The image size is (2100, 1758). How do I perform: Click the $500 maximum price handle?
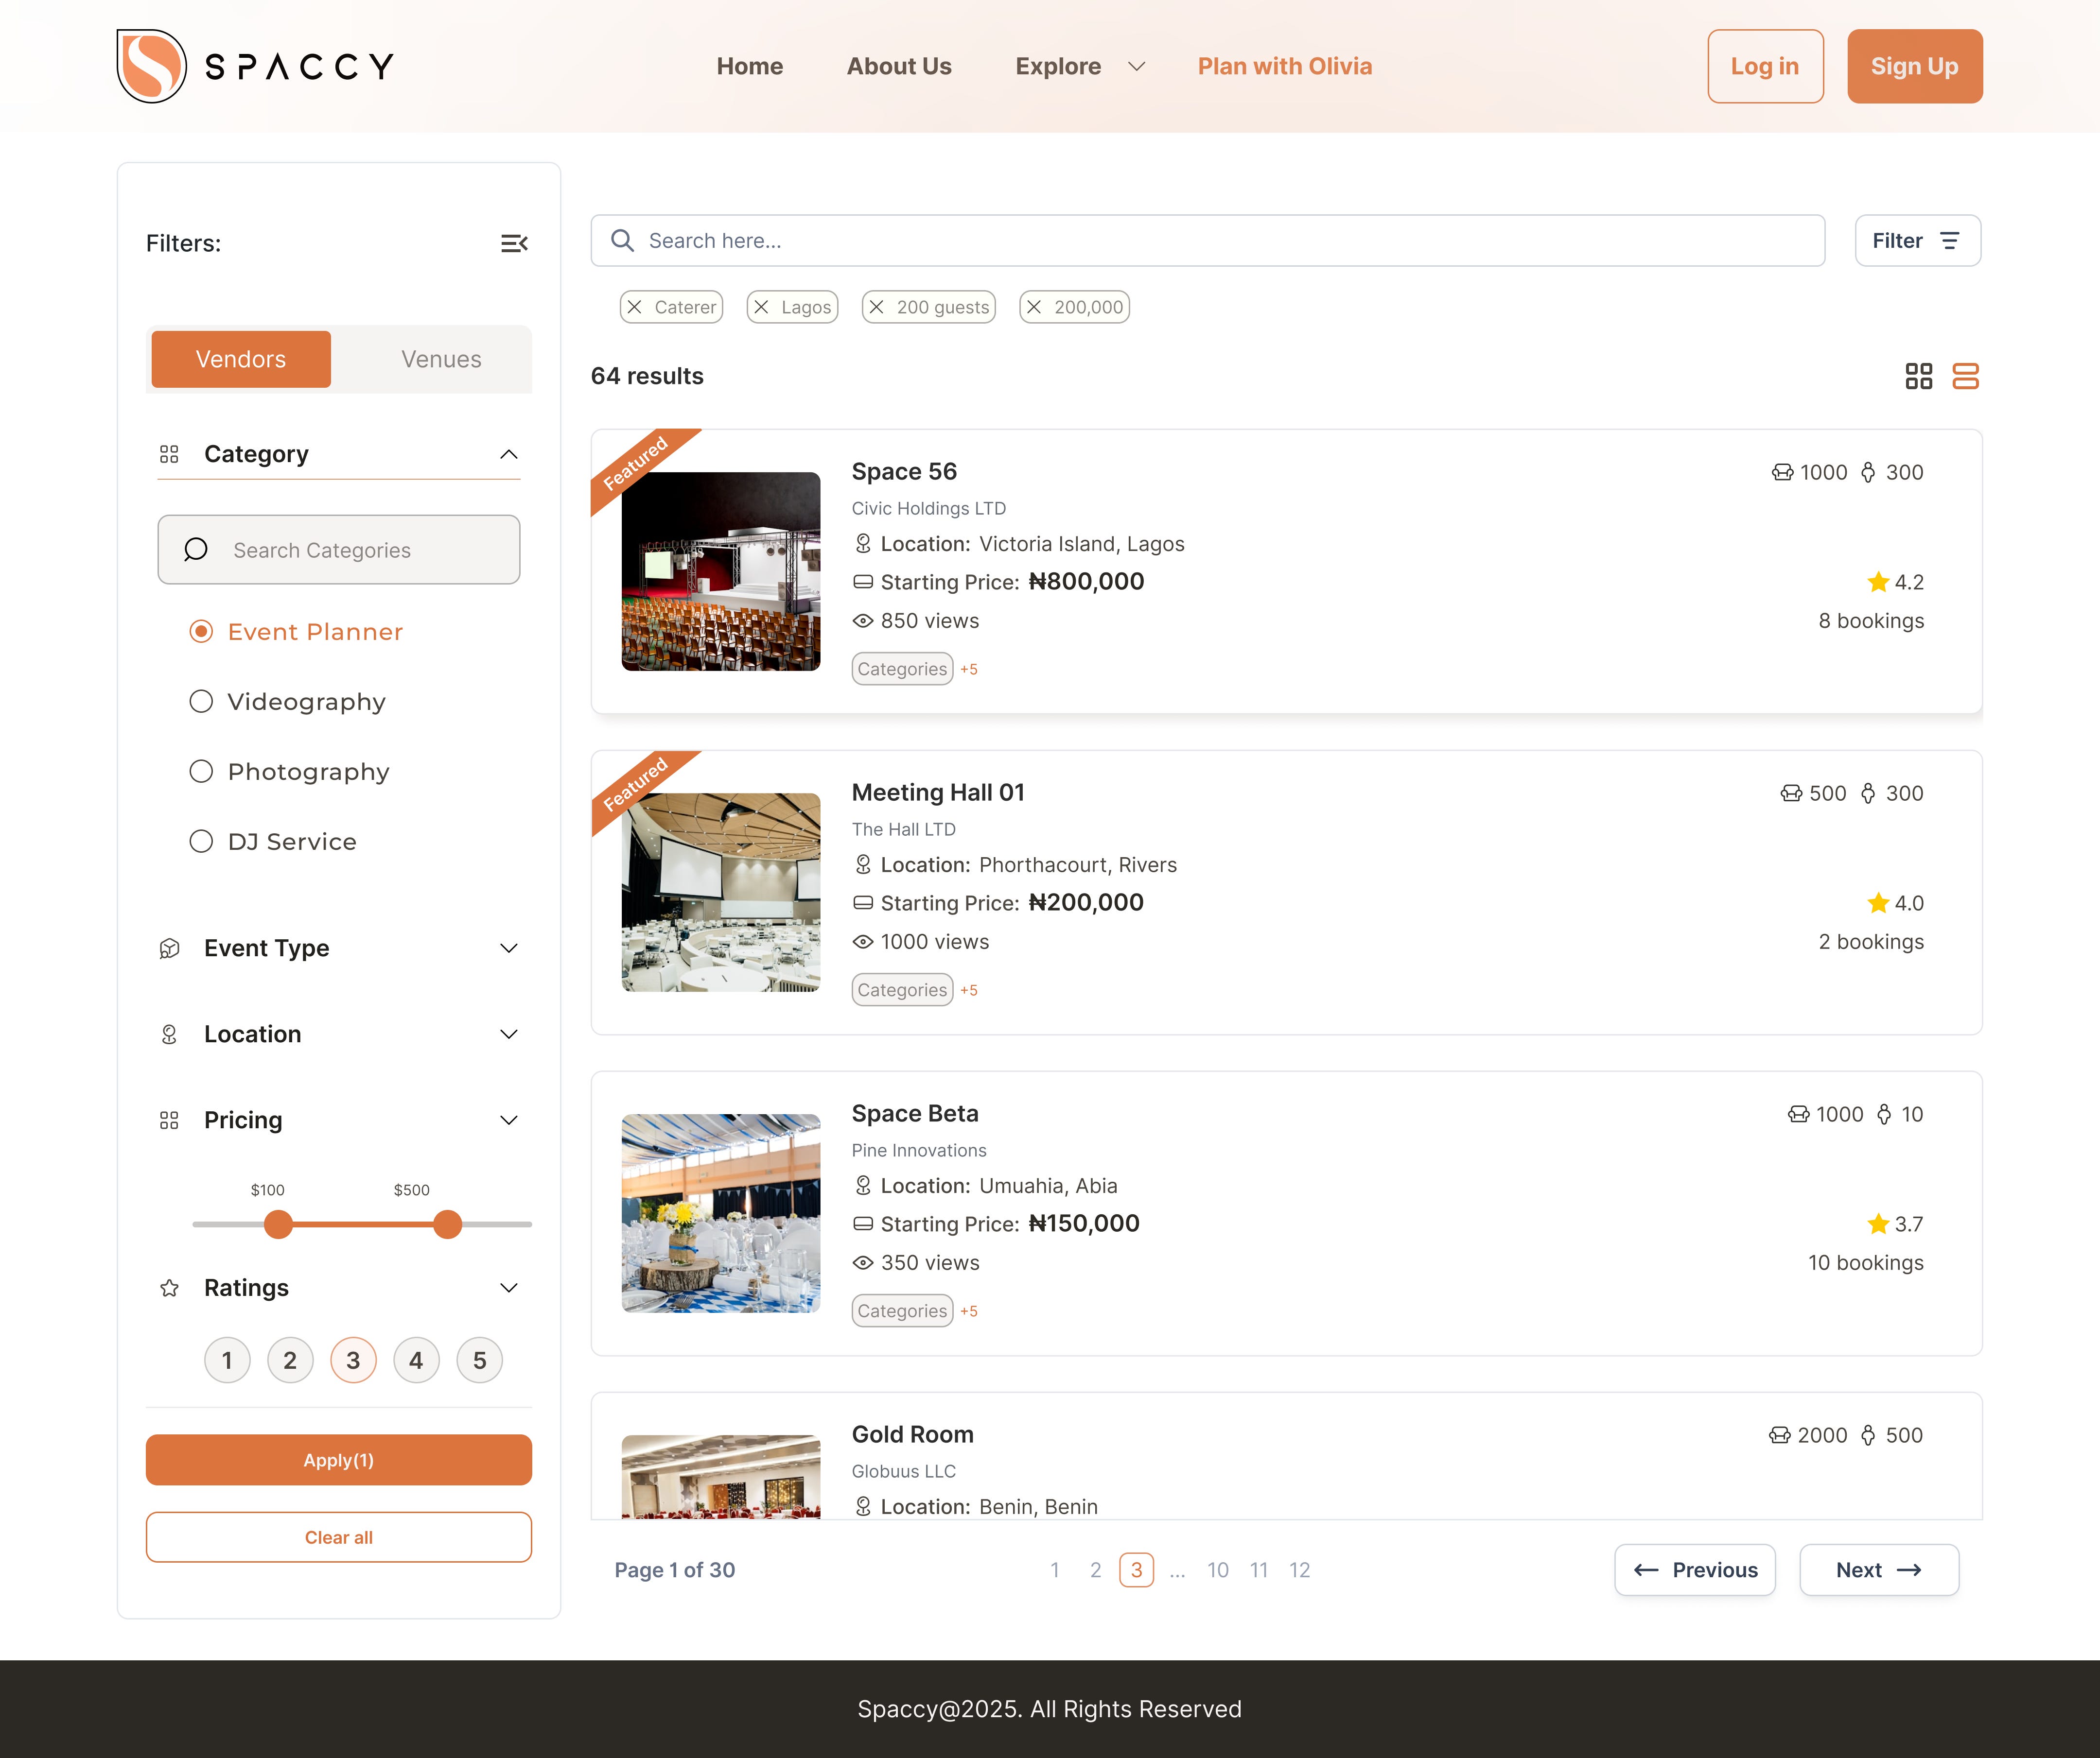pyautogui.click(x=447, y=1224)
